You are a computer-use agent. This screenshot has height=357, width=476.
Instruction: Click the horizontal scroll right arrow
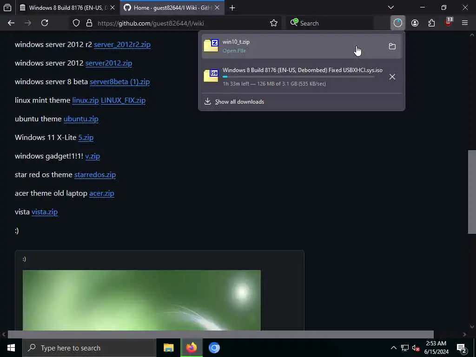[x=464, y=334]
